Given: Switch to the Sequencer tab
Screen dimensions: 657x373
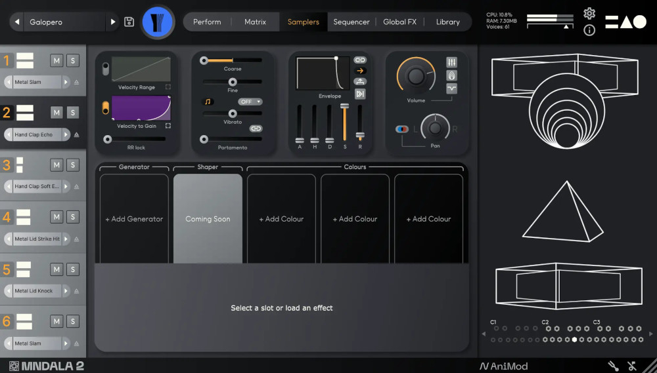Looking at the screenshot, I should [351, 22].
